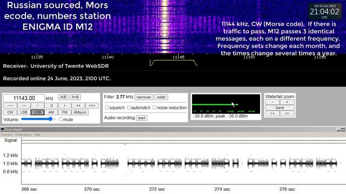Image resolution: width=346 pixels, height=194 pixels.
Task: Make the filter wider
Action: [161, 97]
